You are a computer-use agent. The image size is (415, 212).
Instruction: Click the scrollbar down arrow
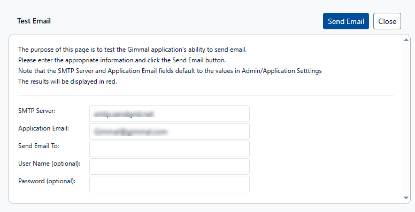(x=406, y=198)
